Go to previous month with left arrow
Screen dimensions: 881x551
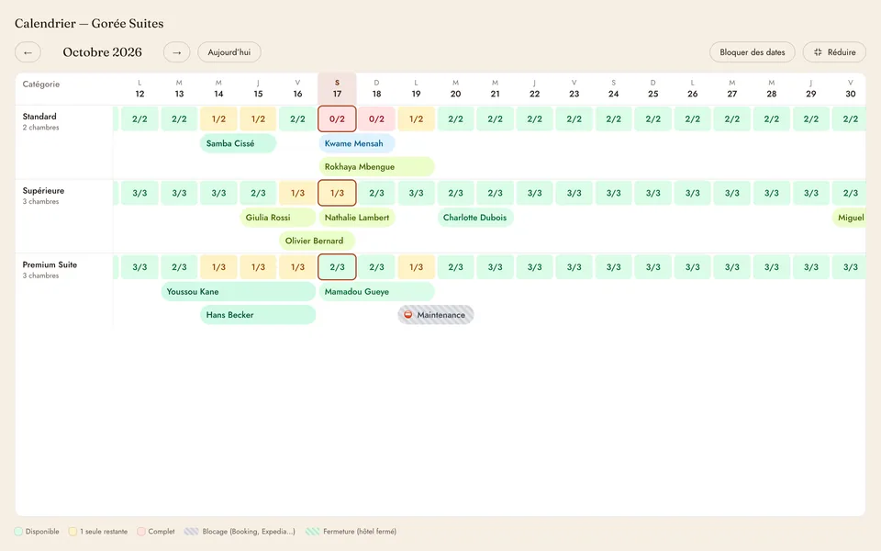(x=28, y=52)
